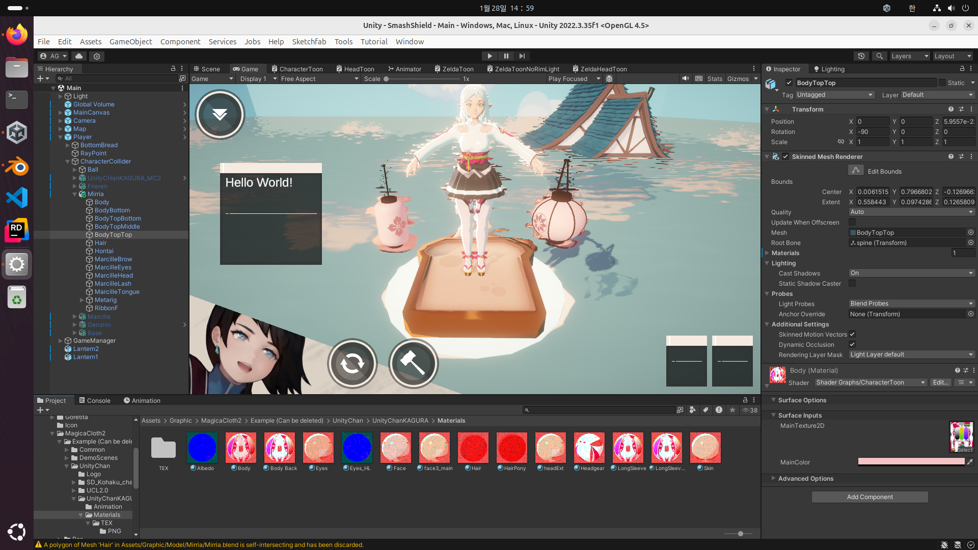
Task: Open Visual Studio Code from the dock
Action: click(x=17, y=198)
